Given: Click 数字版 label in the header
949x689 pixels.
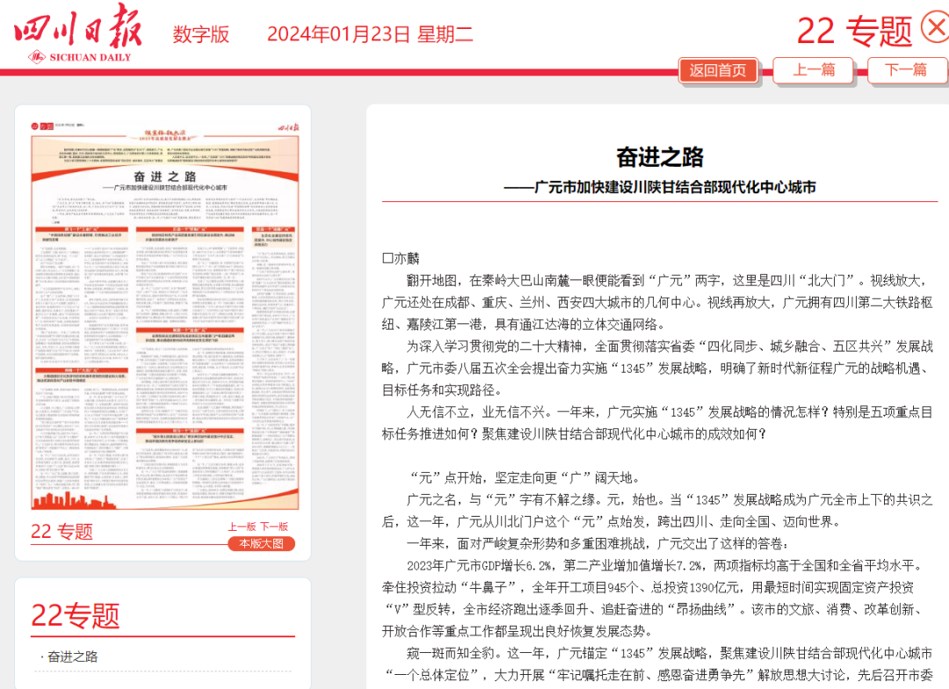Looking at the screenshot, I should [201, 34].
